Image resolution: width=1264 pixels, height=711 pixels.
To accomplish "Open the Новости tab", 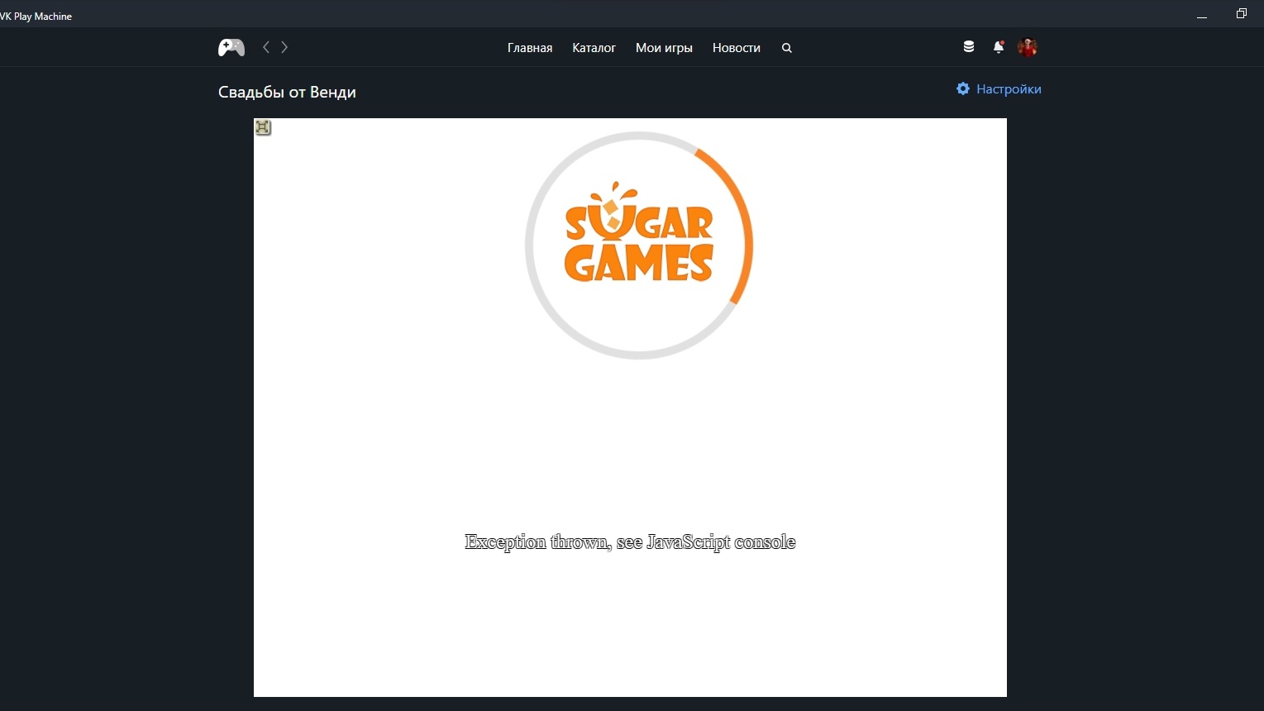I will [x=737, y=48].
